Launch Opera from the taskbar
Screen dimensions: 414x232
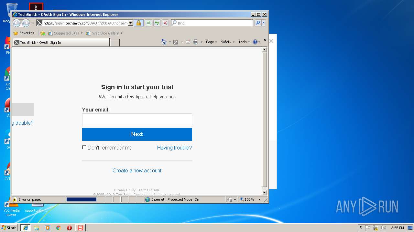[x=69, y=227]
